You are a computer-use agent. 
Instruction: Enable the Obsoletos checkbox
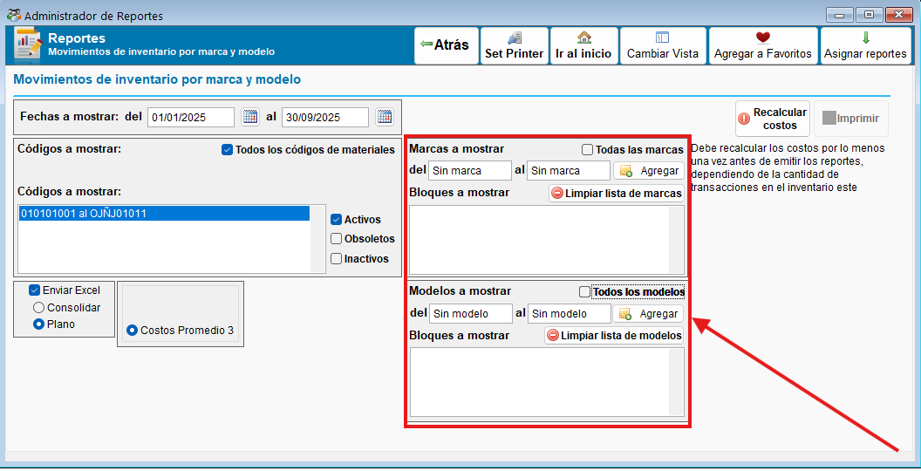coord(336,238)
